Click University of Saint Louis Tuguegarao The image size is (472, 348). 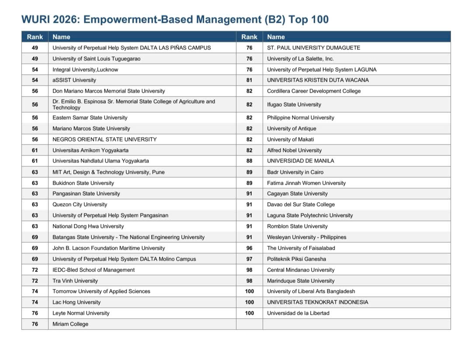point(96,59)
